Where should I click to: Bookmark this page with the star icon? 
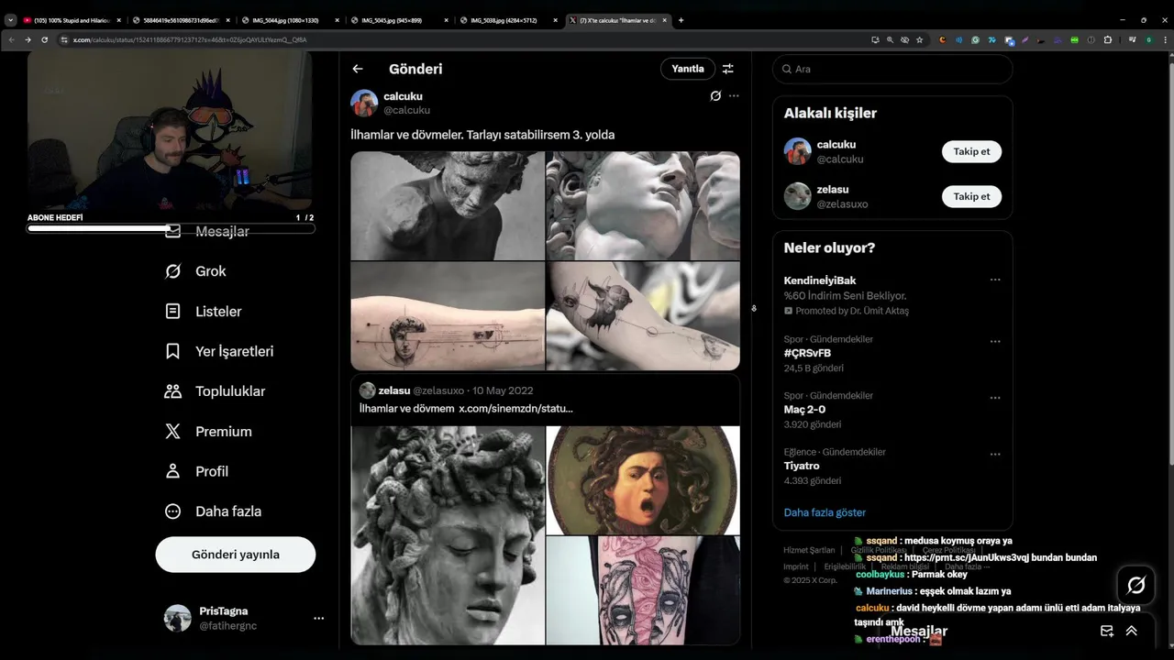tap(919, 39)
